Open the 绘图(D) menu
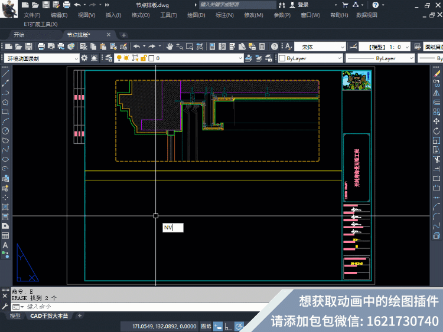This screenshot has width=443, height=332. 196,15
